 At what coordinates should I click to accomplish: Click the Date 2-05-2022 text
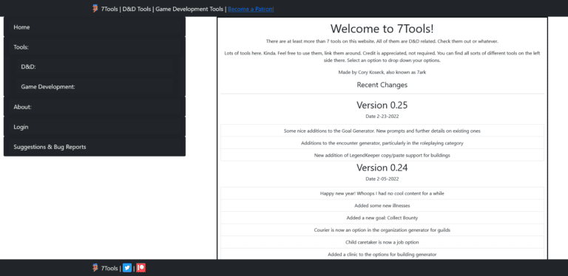pos(382,179)
